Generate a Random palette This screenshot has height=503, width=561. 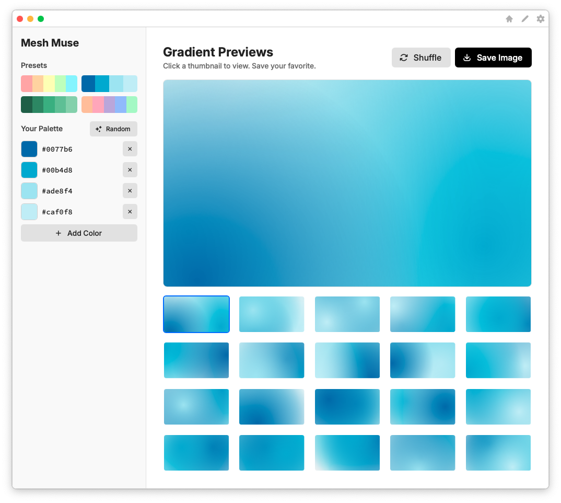pyautogui.click(x=113, y=129)
